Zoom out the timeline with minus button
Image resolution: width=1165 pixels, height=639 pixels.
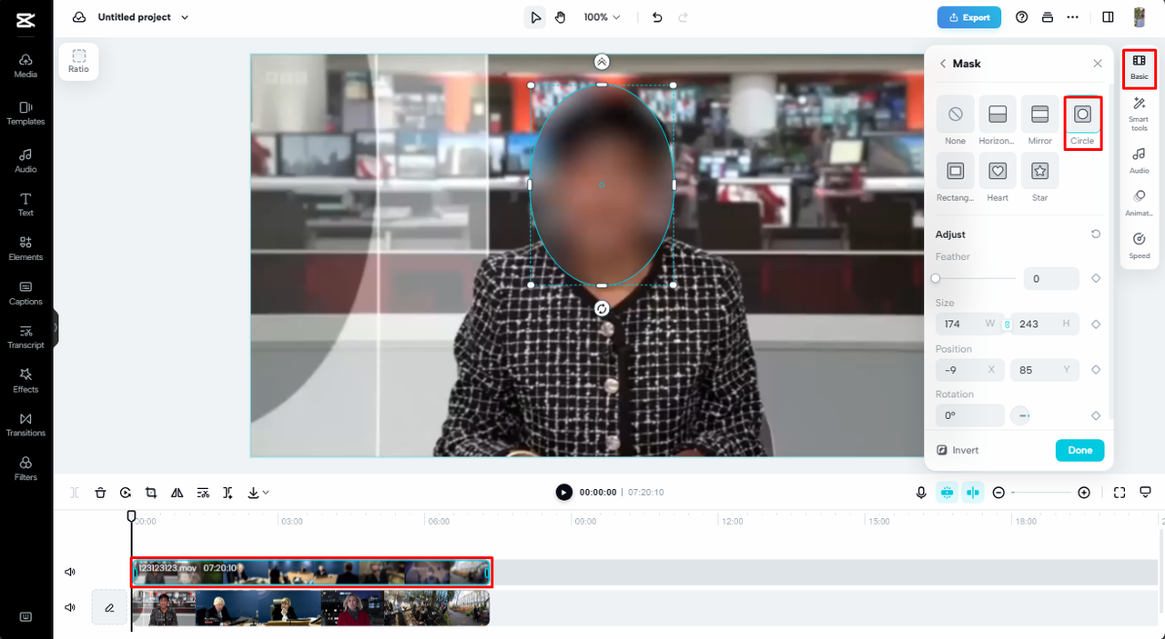point(998,493)
